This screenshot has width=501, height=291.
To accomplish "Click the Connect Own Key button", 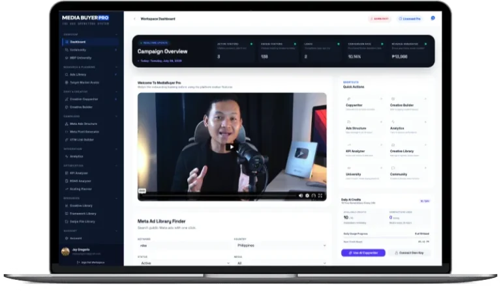I will pyautogui.click(x=409, y=253).
